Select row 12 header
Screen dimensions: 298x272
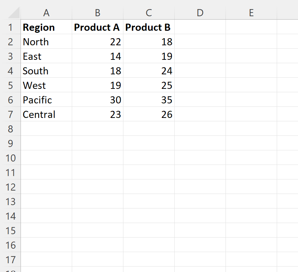tap(10, 187)
